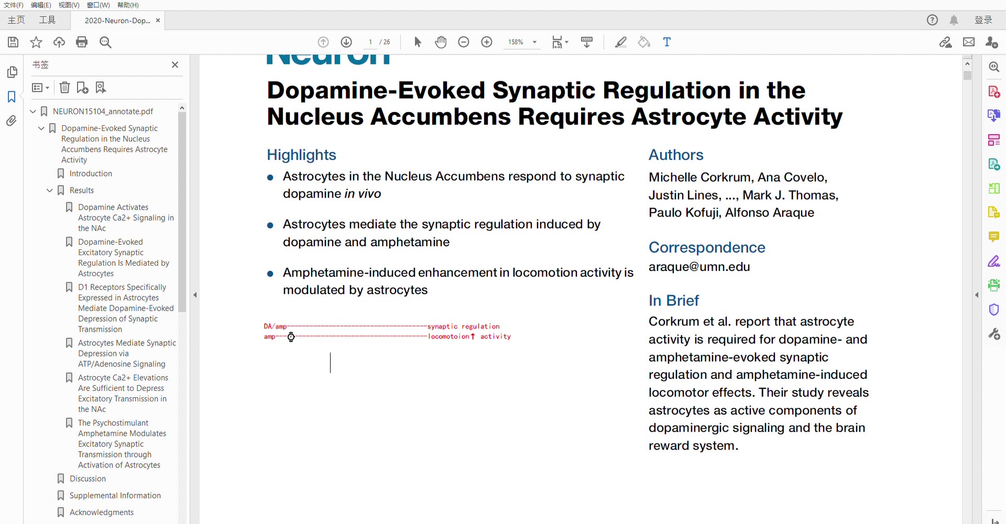Click the scrolling mode keyboard icon
Viewport: 1006px width, 524px height.
pos(587,42)
